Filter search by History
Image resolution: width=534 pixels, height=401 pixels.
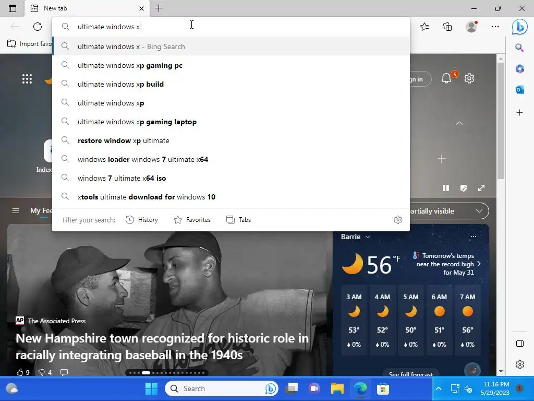click(x=142, y=220)
